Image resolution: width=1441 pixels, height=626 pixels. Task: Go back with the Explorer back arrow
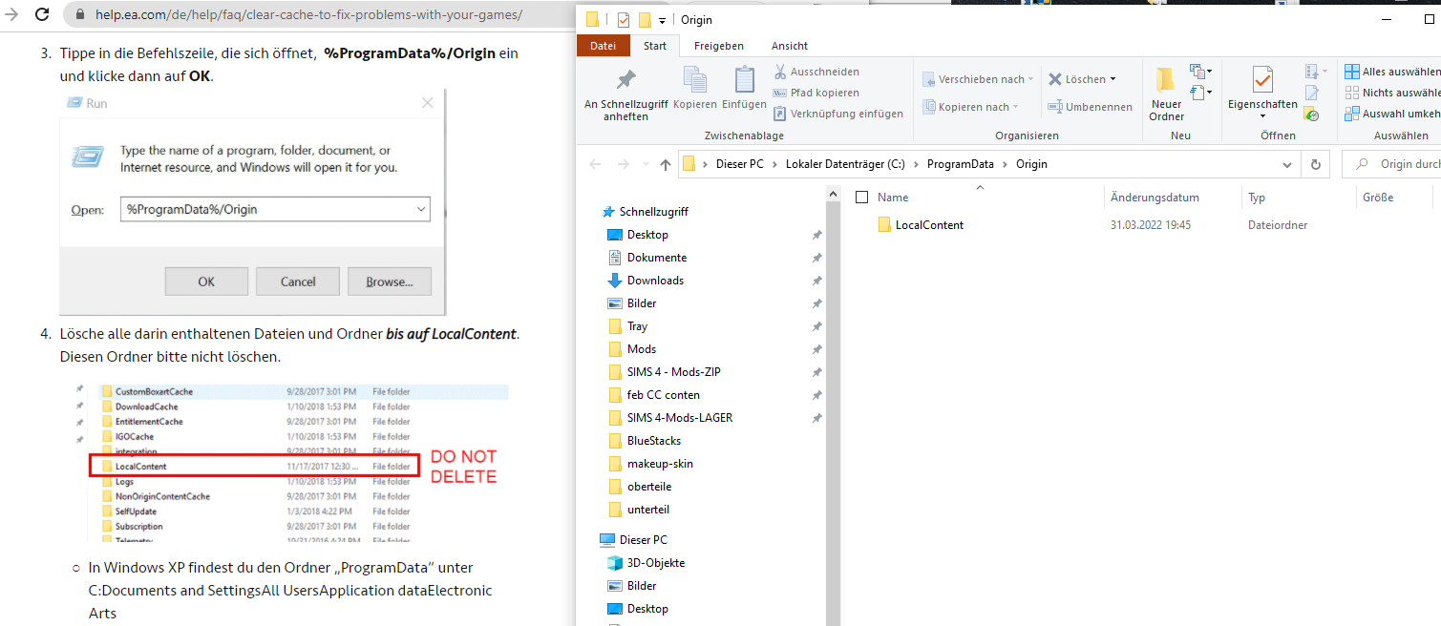[595, 164]
